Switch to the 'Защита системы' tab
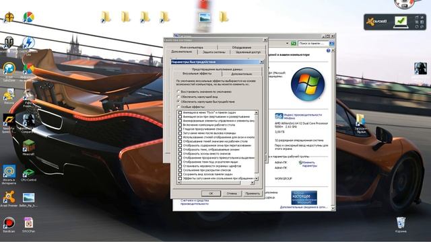Viewport: 431px width, 242px height. [214, 52]
